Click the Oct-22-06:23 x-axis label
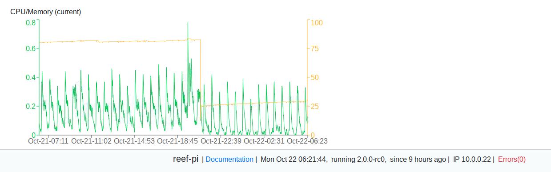 pos(307,141)
